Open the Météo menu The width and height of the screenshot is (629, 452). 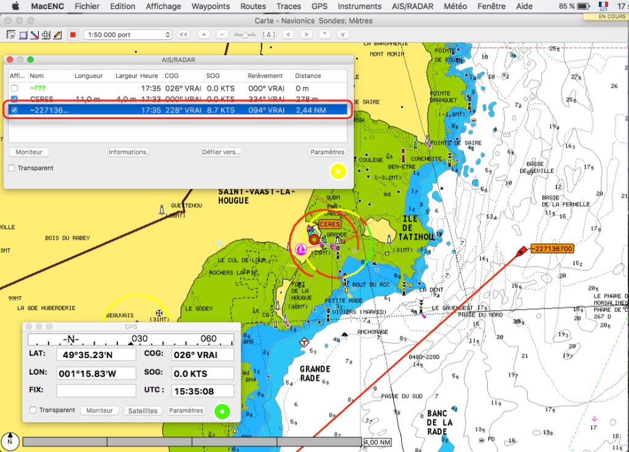[455, 6]
